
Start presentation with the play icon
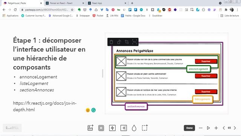coord(208,128)
